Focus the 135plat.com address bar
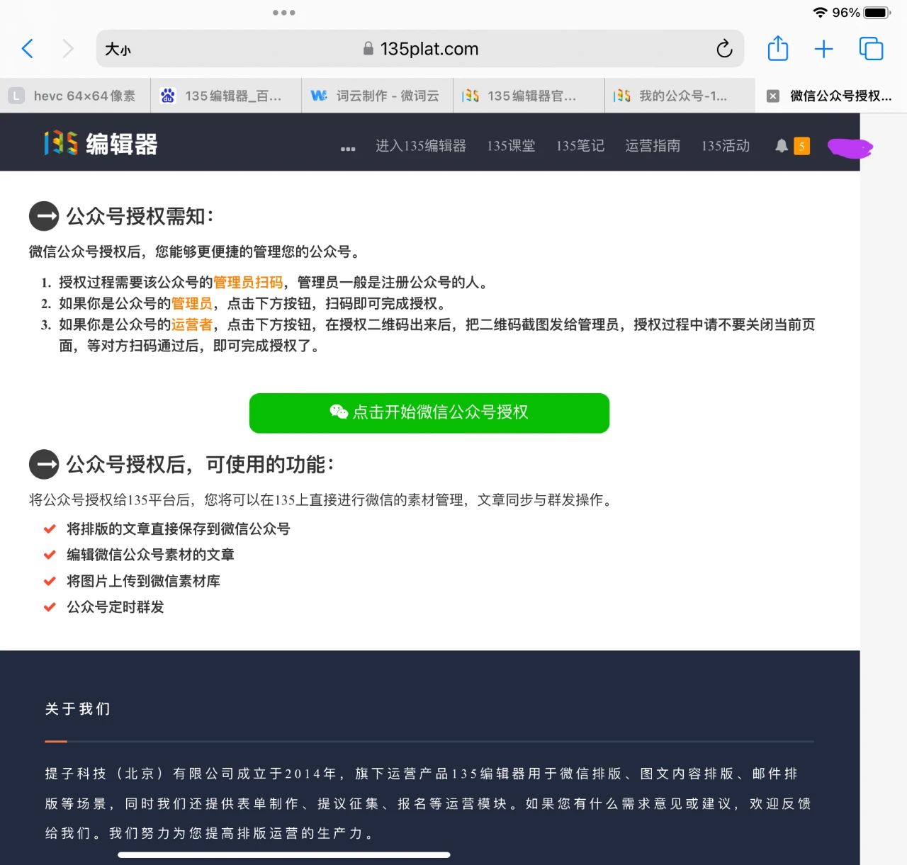 click(x=419, y=49)
